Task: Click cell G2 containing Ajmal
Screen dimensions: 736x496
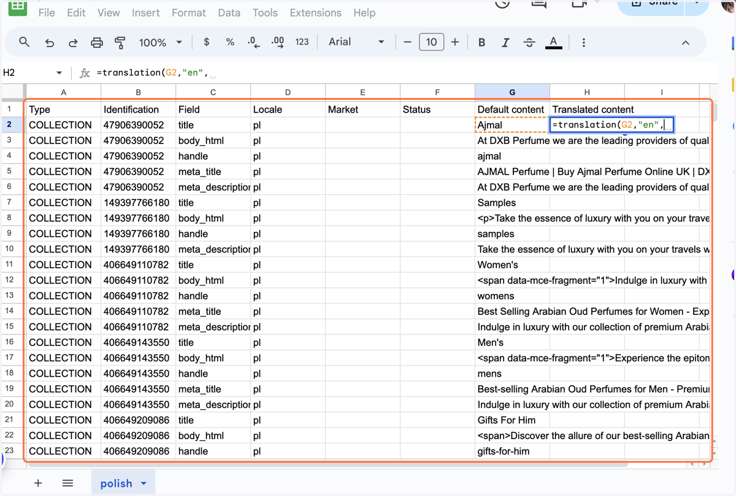Action: pyautogui.click(x=512, y=125)
